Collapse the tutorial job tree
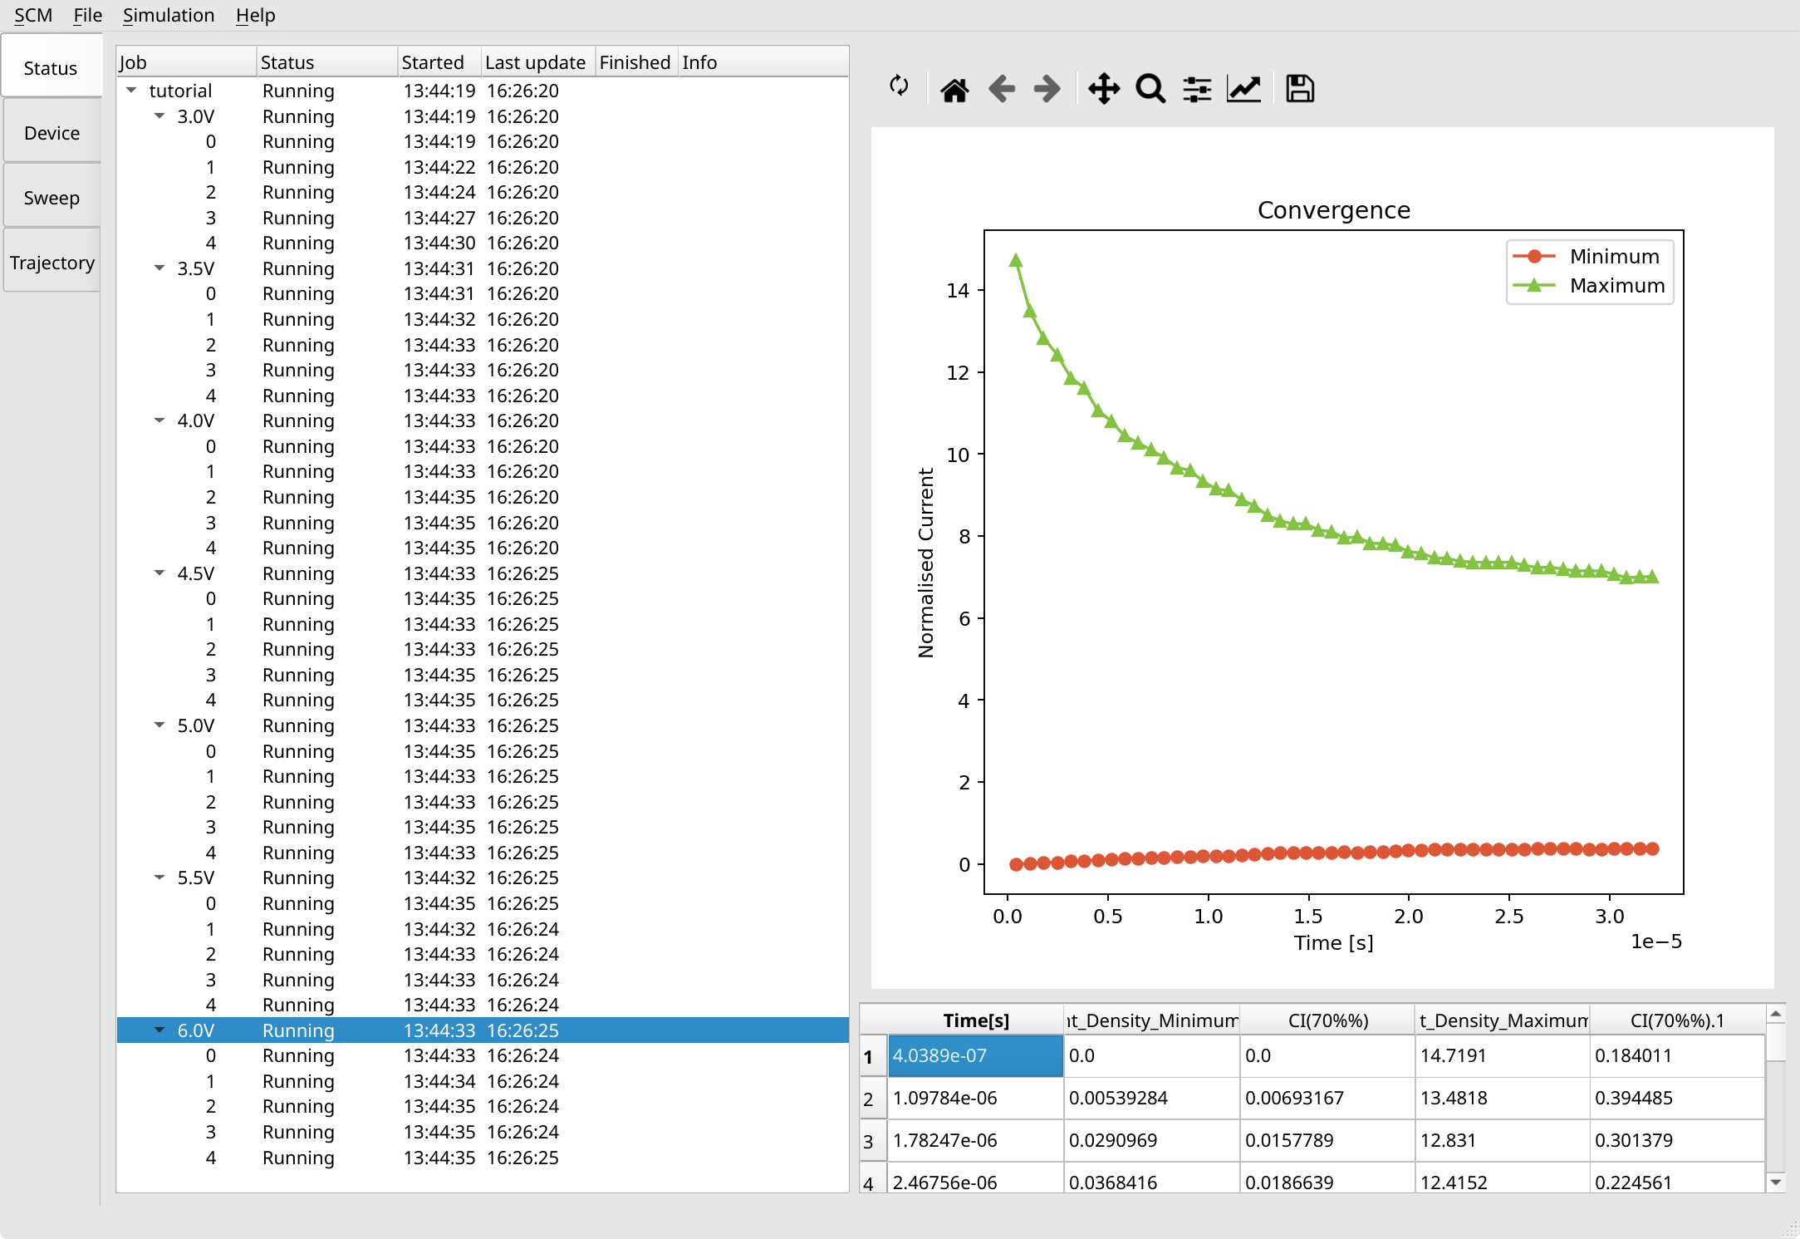The height and width of the screenshot is (1239, 1800). pos(131,91)
